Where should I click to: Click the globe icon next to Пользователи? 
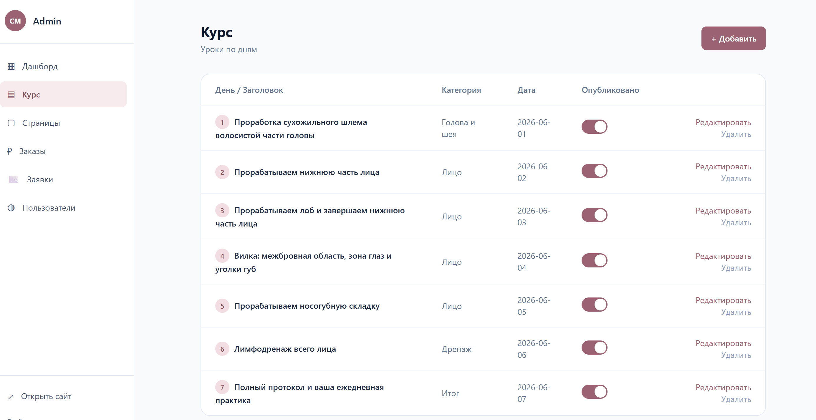tap(11, 208)
